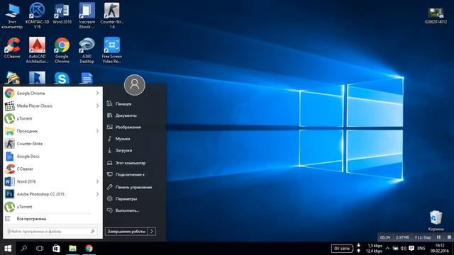Open the CCleaner desktop shortcut
Viewport: 454px width, 255px height.
click(12, 48)
